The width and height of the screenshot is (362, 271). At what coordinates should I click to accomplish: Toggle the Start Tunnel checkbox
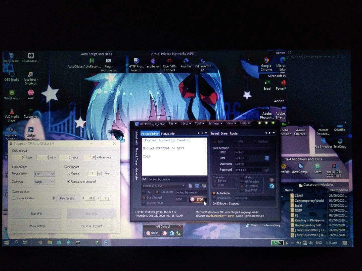pyautogui.click(x=144, y=198)
